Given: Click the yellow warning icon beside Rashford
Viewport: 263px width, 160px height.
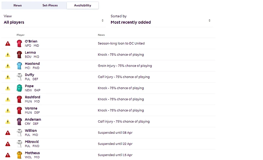Looking at the screenshot, I should [x=8, y=99].
